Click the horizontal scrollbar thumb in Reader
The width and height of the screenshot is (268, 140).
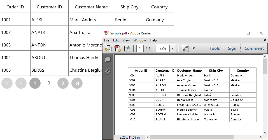(x=192, y=137)
